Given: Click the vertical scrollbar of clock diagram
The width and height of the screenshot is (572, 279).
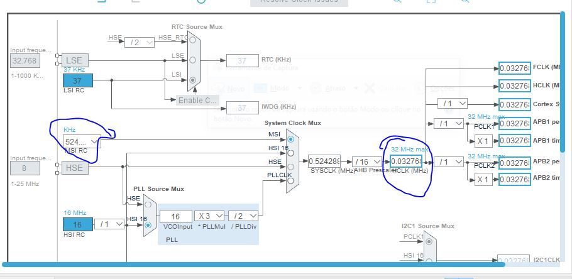Looking at the screenshot, I should 563,82.
